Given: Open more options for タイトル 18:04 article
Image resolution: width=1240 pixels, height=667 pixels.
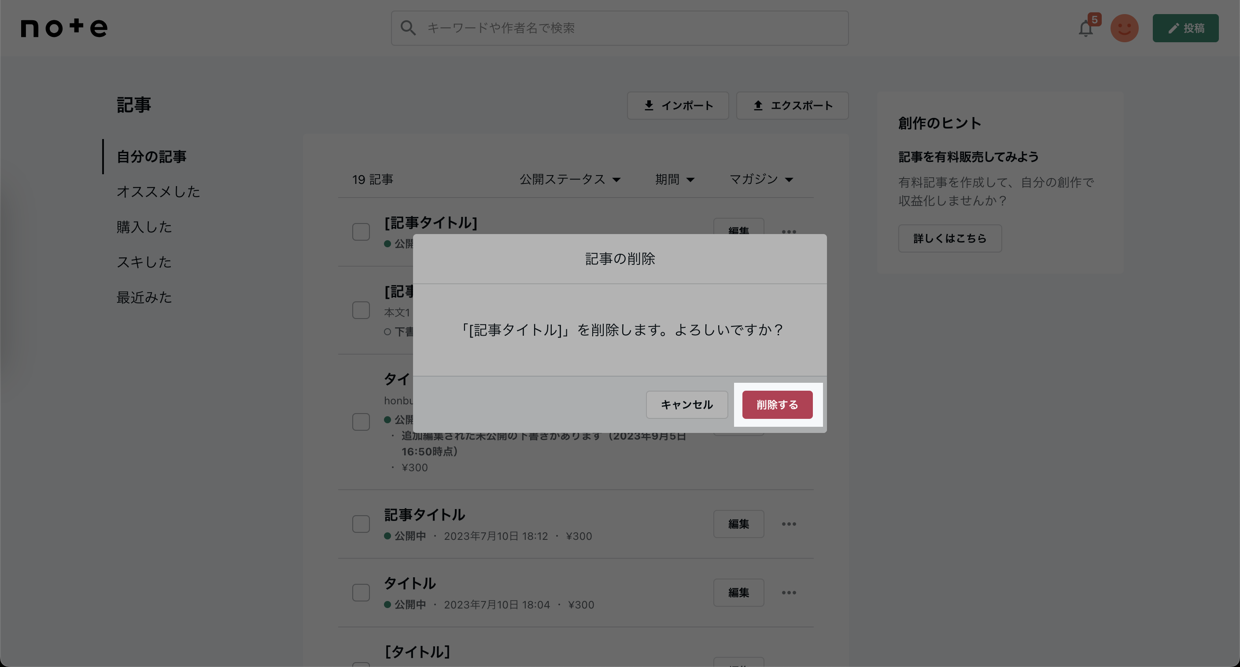Looking at the screenshot, I should [x=789, y=593].
